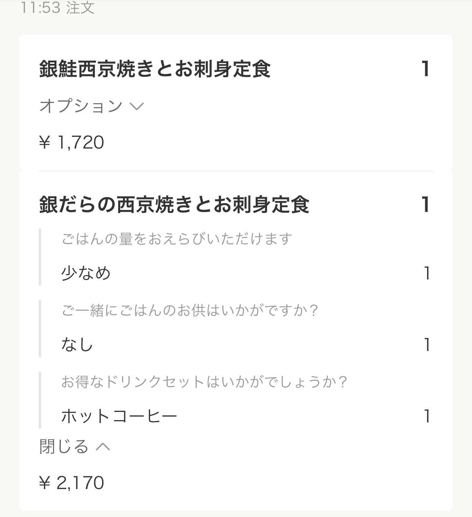Click the 閉じる text link
The image size is (472, 517).
coord(64,447)
